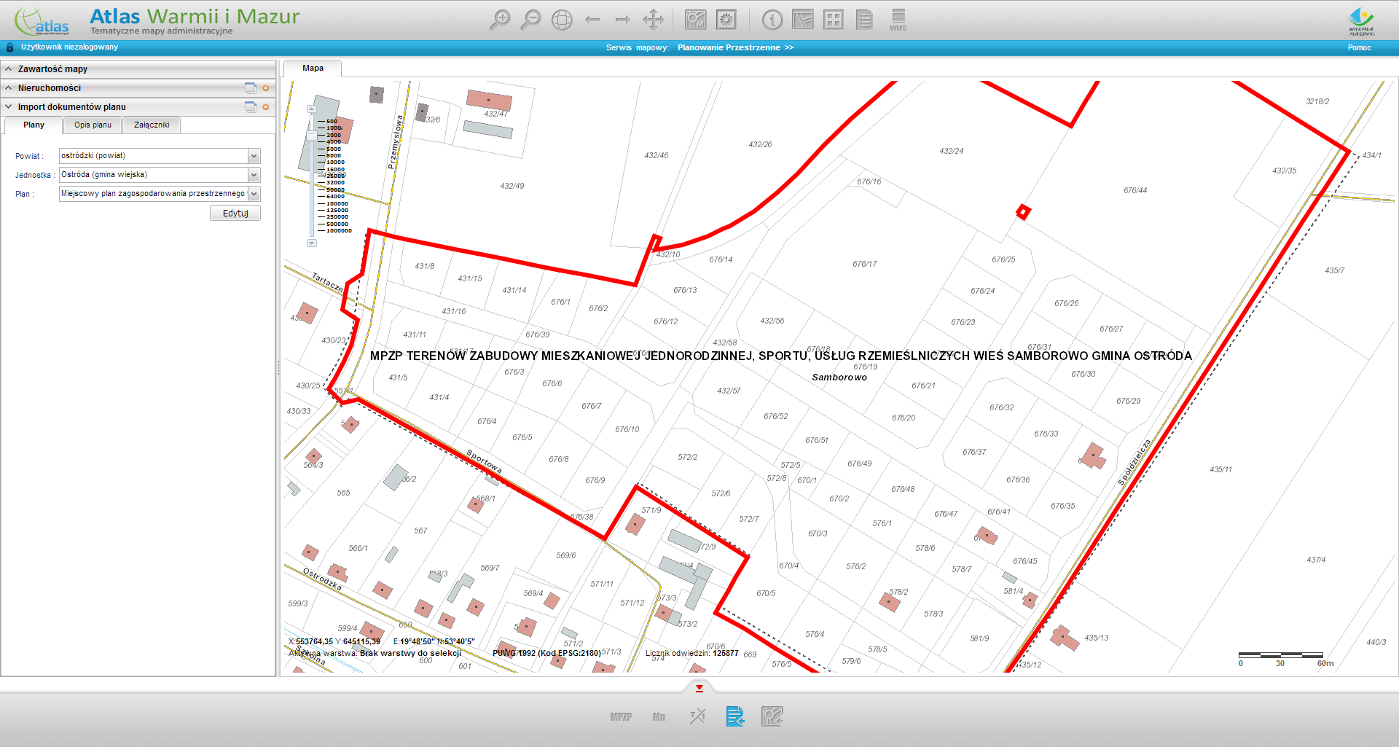Click the import map icon in bottom toolbar
This screenshot has width=1399, height=747.
click(772, 716)
